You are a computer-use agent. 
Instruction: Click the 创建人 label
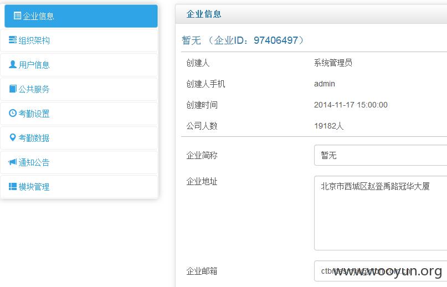(x=198, y=63)
